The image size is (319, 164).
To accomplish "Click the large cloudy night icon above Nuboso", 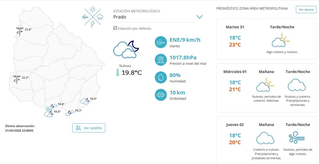I will click(126, 49).
